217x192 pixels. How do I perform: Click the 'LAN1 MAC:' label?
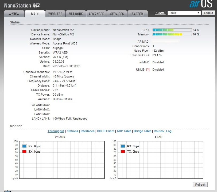[x=42, y=114]
